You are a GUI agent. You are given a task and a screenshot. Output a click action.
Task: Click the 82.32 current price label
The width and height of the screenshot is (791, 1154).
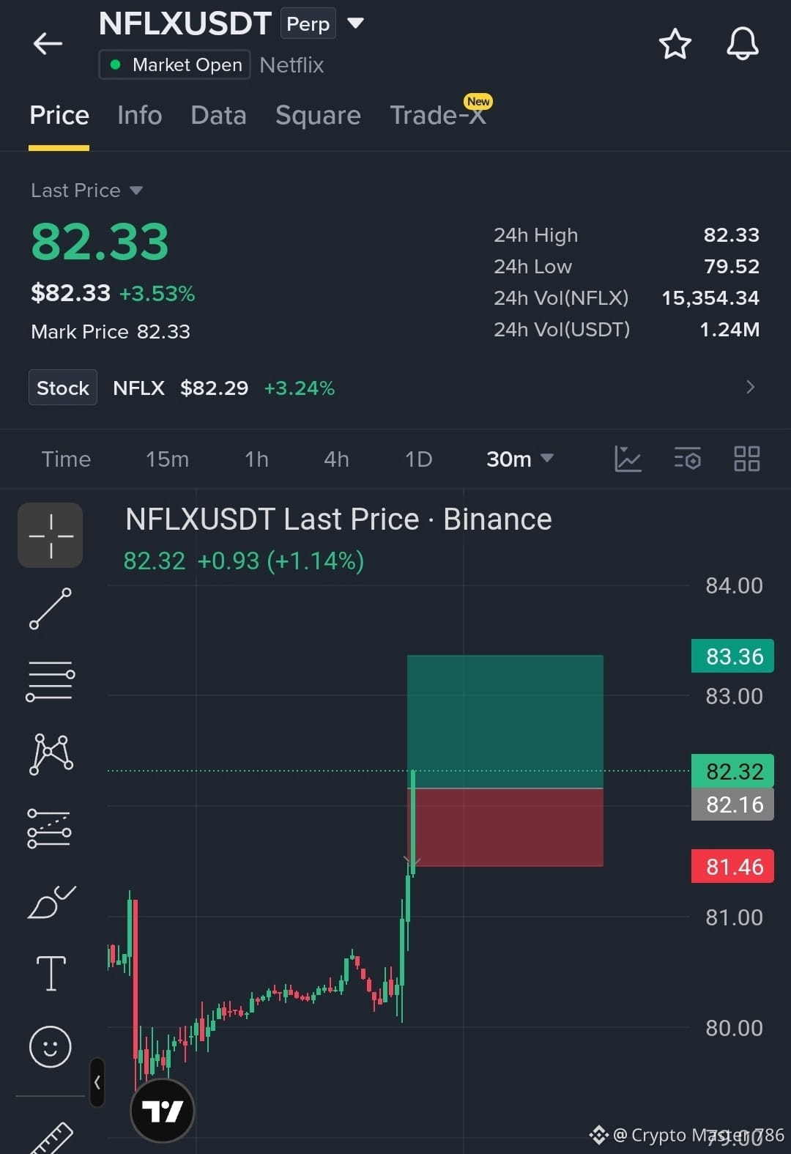point(732,771)
